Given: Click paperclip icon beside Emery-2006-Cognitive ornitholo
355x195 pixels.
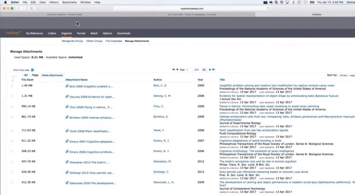Looking at the screenshot, I should pos(67,152).
